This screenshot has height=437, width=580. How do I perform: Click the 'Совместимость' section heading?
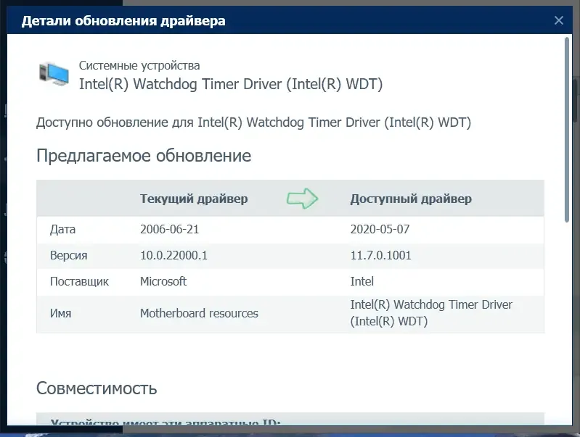click(x=97, y=388)
